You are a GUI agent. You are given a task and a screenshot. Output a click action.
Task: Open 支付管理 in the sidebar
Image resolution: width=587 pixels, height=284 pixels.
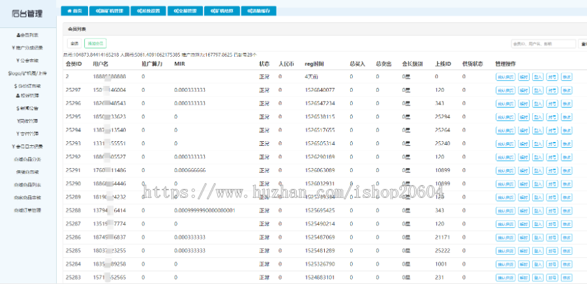(27, 134)
